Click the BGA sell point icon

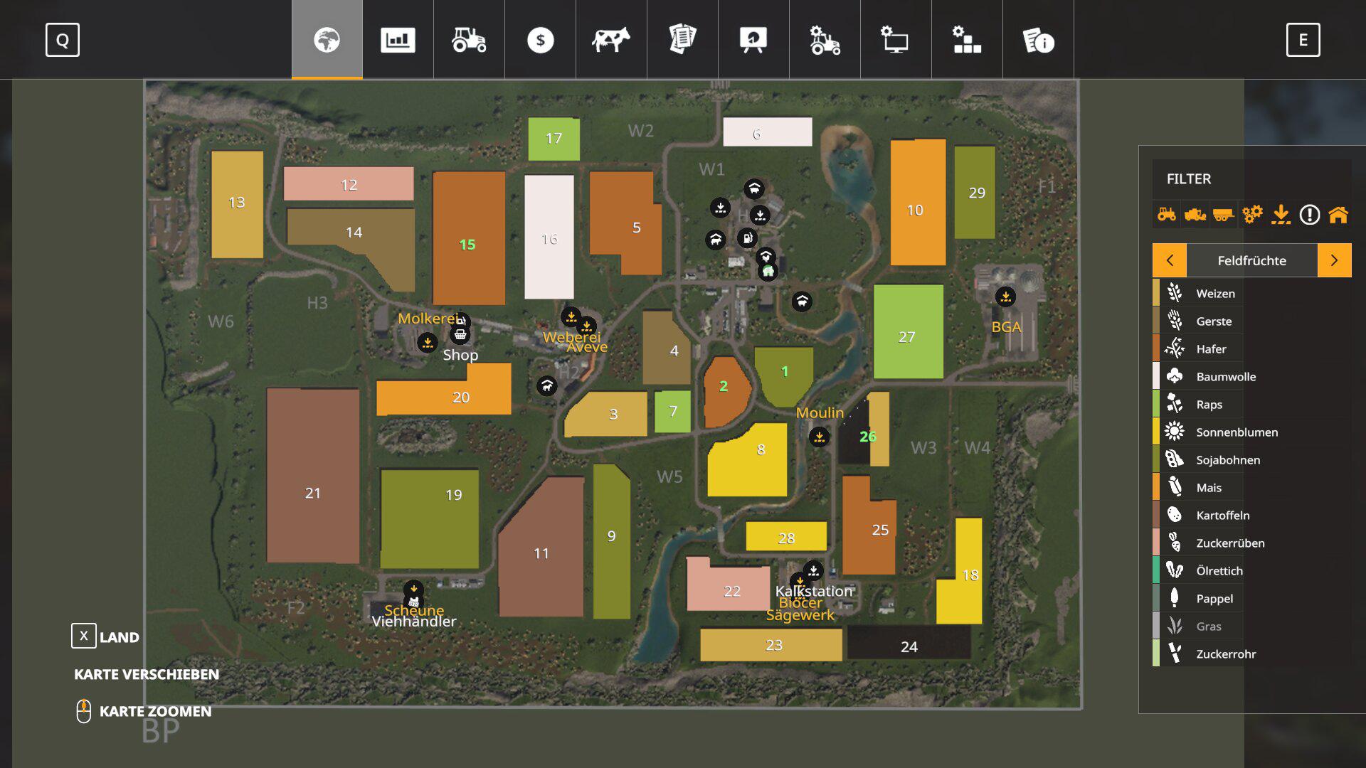tap(1005, 297)
